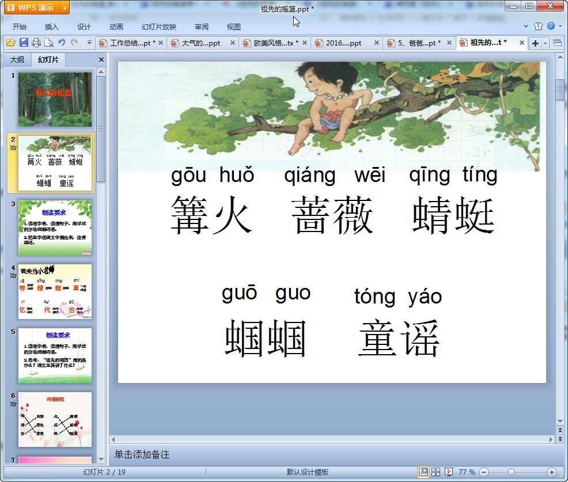Viewport: 568px width, 482px height.
Task: Click zoom out minus button
Action: (x=484, y=472)
